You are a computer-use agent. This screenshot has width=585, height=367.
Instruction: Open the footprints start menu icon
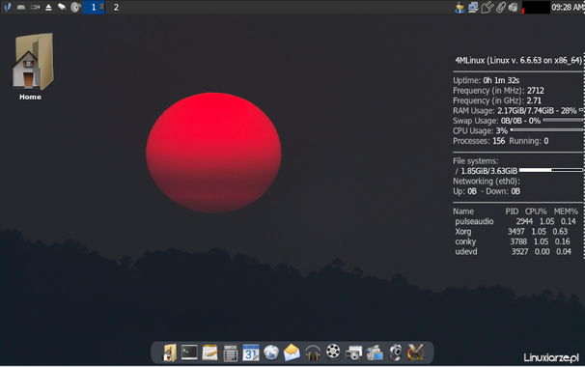(7, 7)
